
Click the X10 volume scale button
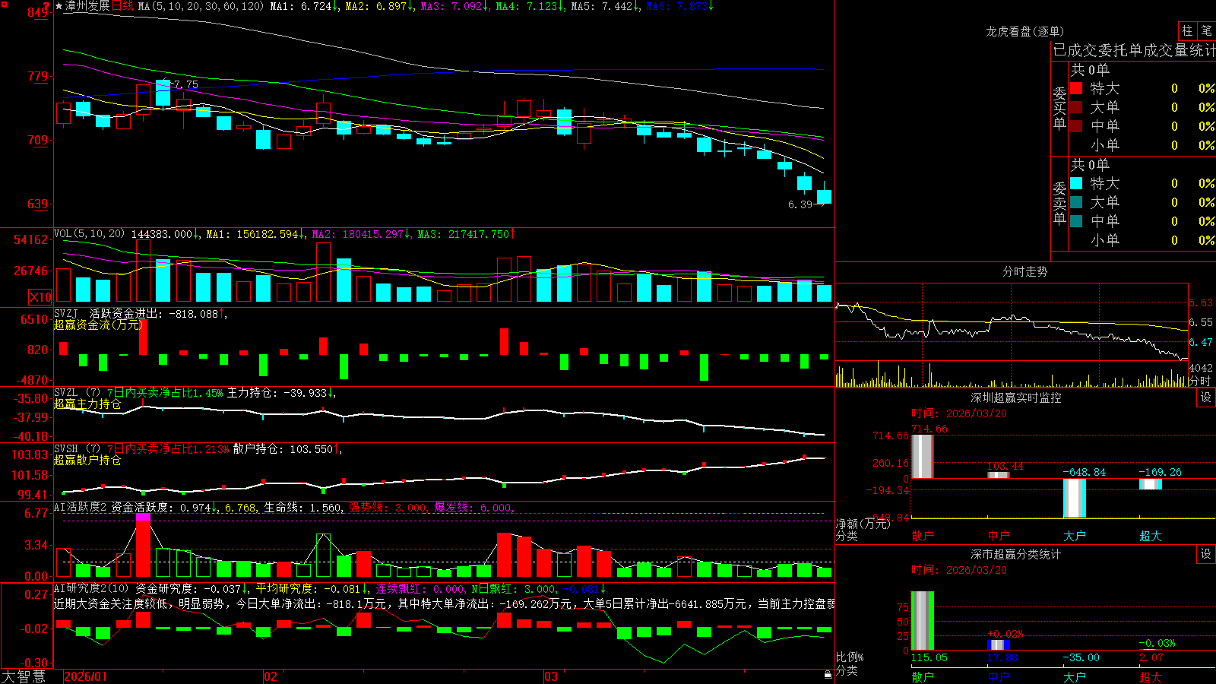(x=40, y=297)
